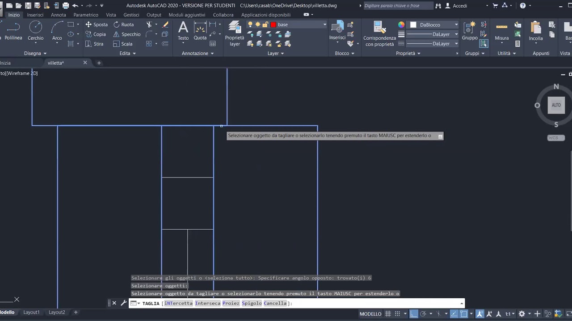
Task: Open the 1:1 annotation scale dropdown
Action: [x=510, y=314]
